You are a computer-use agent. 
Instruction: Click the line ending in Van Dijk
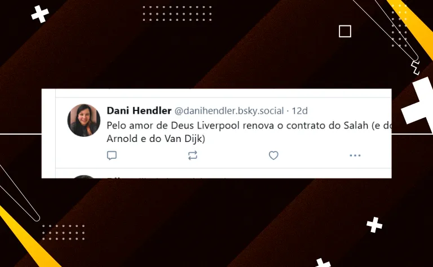pos(156,139)
